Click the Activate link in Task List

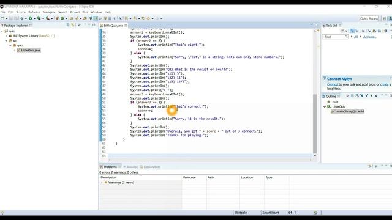369,37
